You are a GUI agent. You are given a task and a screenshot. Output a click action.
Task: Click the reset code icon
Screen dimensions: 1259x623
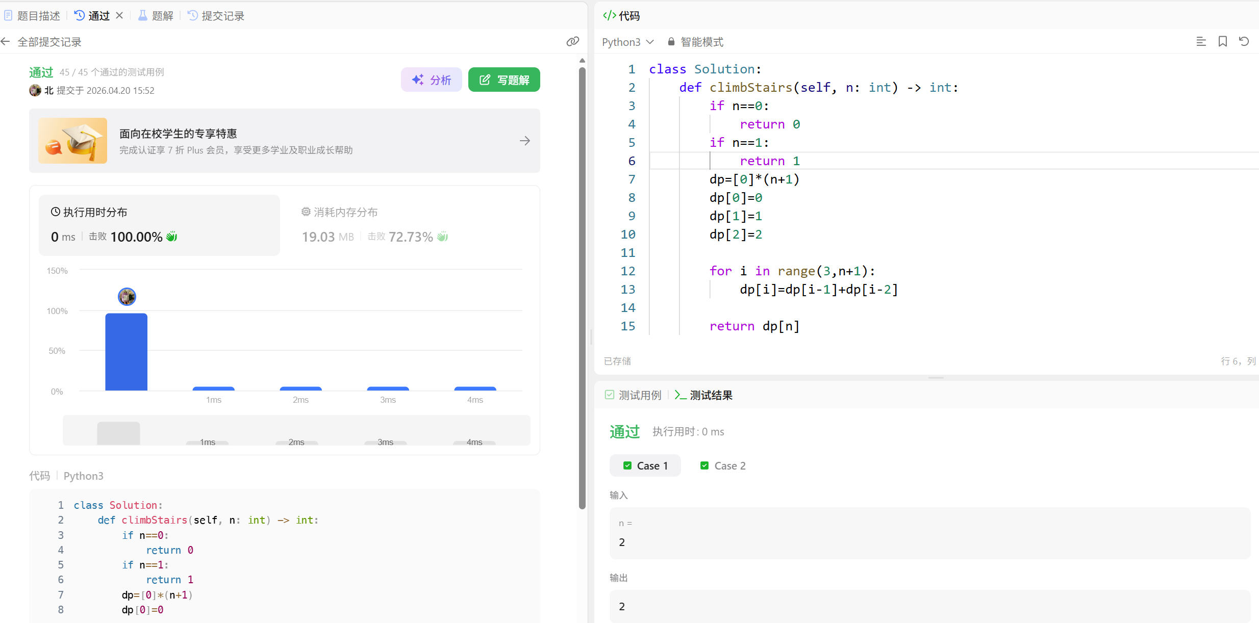1244,42
